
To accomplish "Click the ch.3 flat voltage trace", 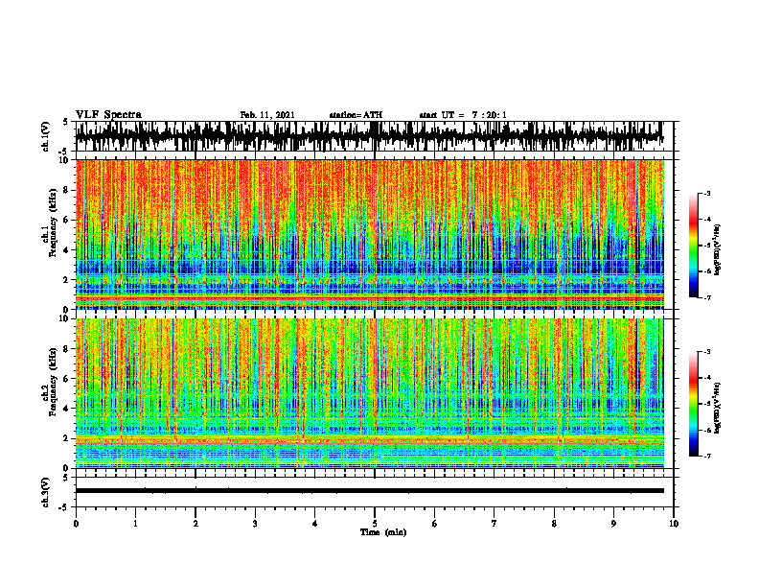I will (369, 491).
